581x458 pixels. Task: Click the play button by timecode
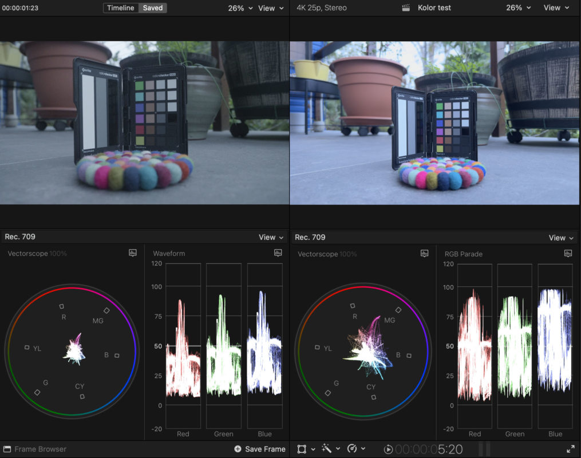click(x=388, y=449)
